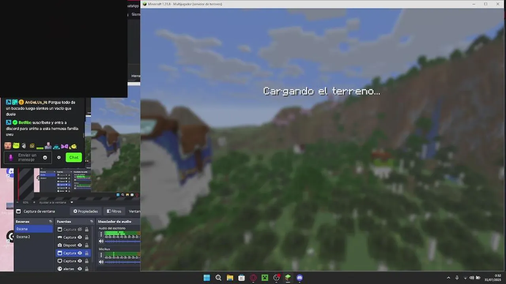Open AnGeLUs_H chat username
Screen dimensions: 506x284
coord(36,102)
